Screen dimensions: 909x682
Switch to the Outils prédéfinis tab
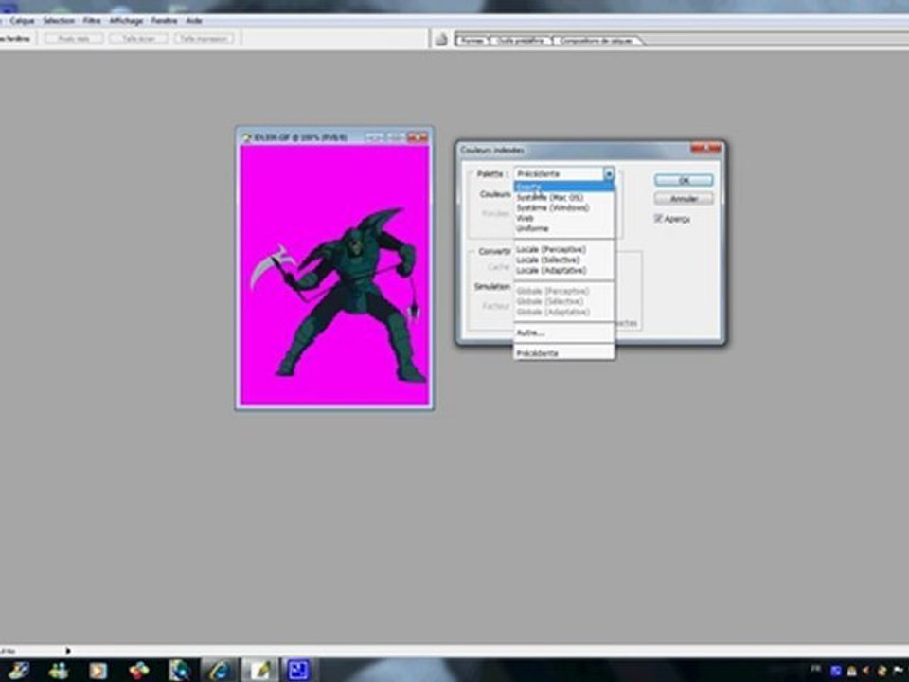tap(521, 41)
